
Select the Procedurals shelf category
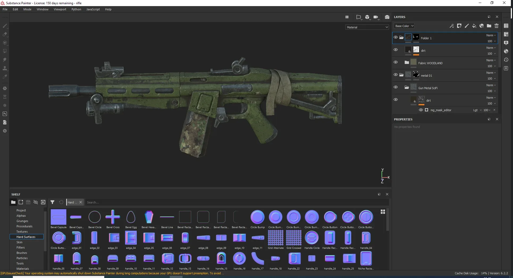tap(24, 226)
